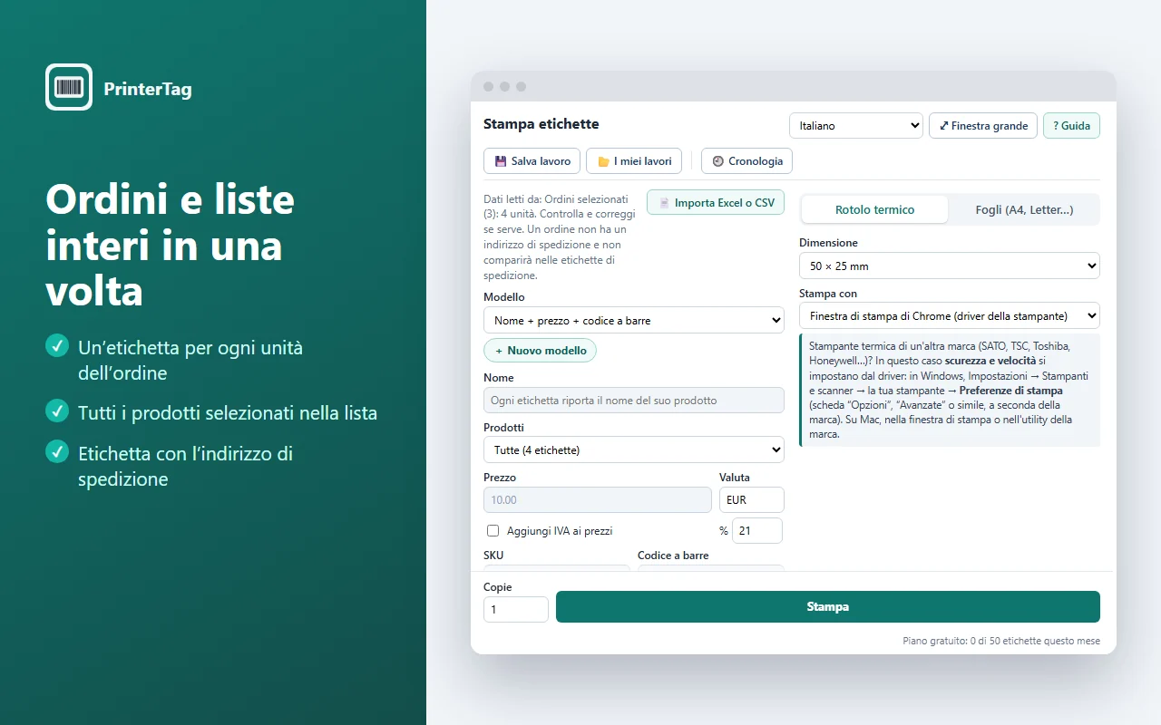Switch to the Fogli (A4, Letter...) tab

pos(1024,209)
